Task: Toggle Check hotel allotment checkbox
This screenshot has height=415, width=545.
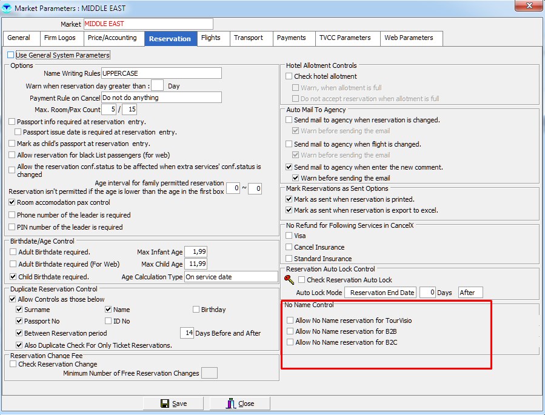Action: pos(289,76)
